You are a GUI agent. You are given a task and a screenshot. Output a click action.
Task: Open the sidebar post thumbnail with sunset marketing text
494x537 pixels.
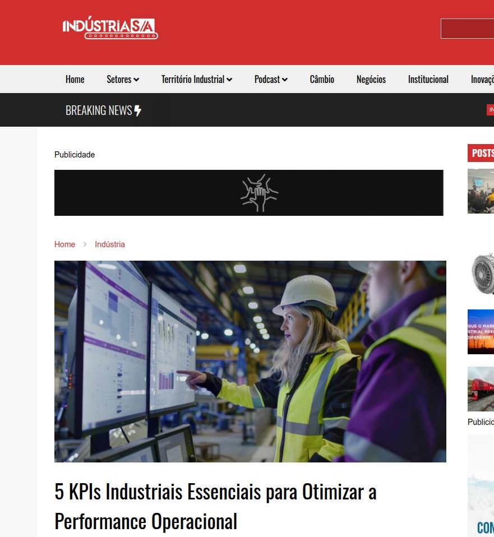pyautogui.click(x=481, y=332)
